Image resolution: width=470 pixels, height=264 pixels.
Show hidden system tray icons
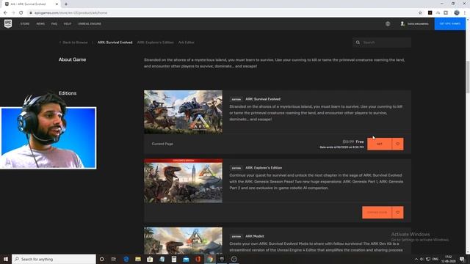pos(416,259)
